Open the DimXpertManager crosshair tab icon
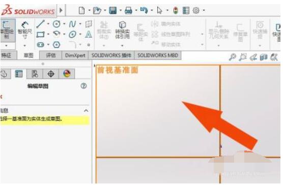Viewport: 283px width, 185px height. [x=51, y=74]
